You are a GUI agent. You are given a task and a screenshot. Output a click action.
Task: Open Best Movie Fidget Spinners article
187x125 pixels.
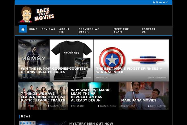pyautogui.click(x=129, y=70)
